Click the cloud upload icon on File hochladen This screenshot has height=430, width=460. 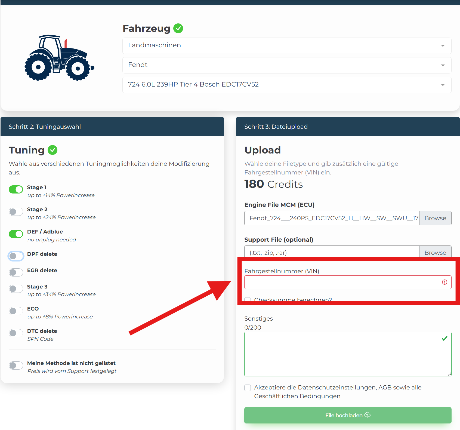coord(367,415)
